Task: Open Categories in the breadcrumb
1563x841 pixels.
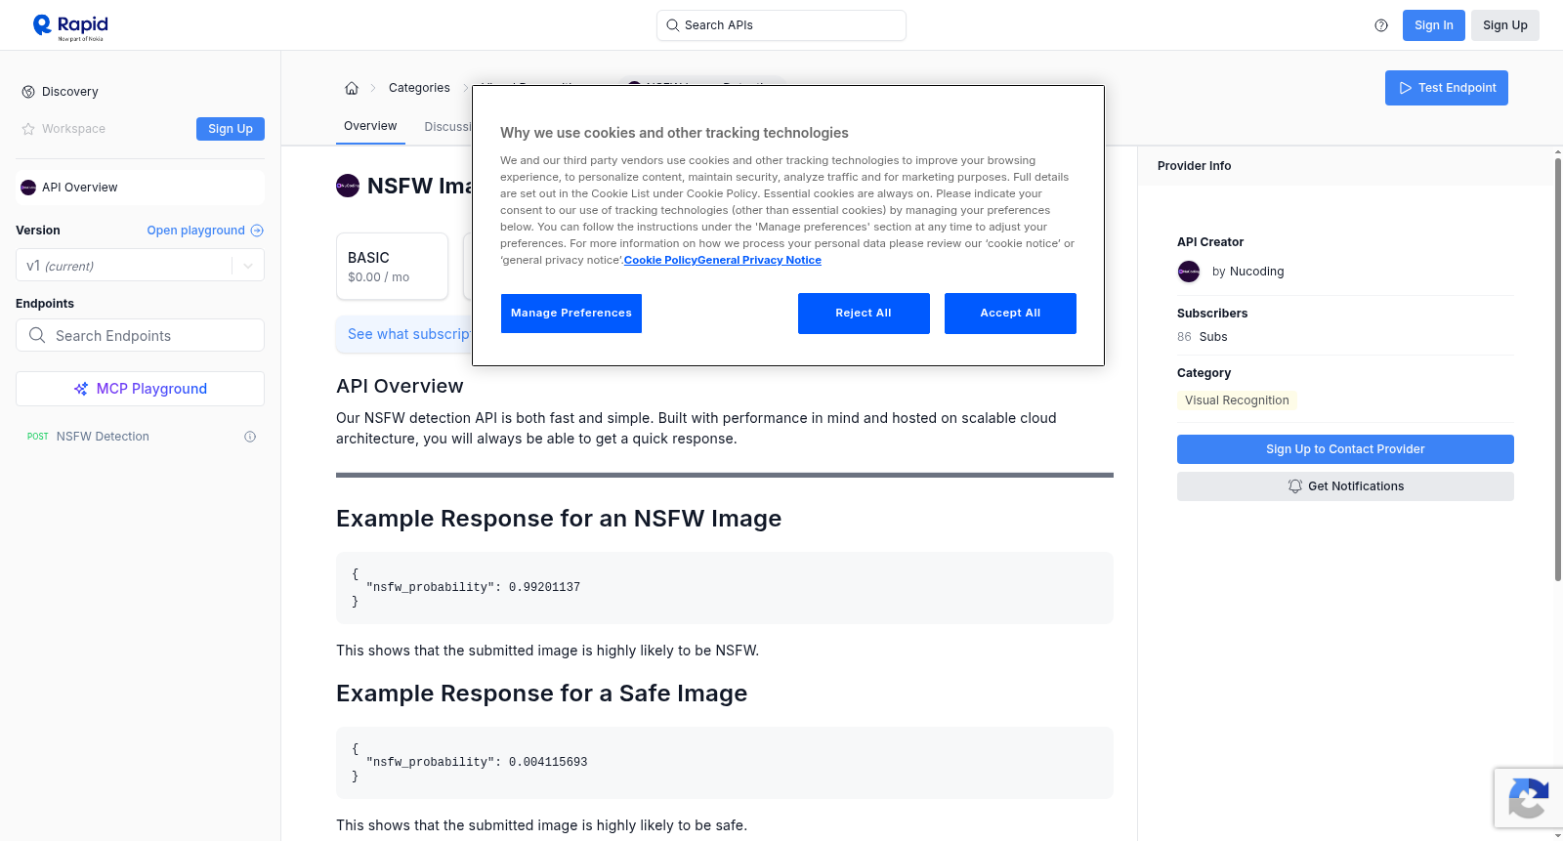Action: click(x=419, y=88)
